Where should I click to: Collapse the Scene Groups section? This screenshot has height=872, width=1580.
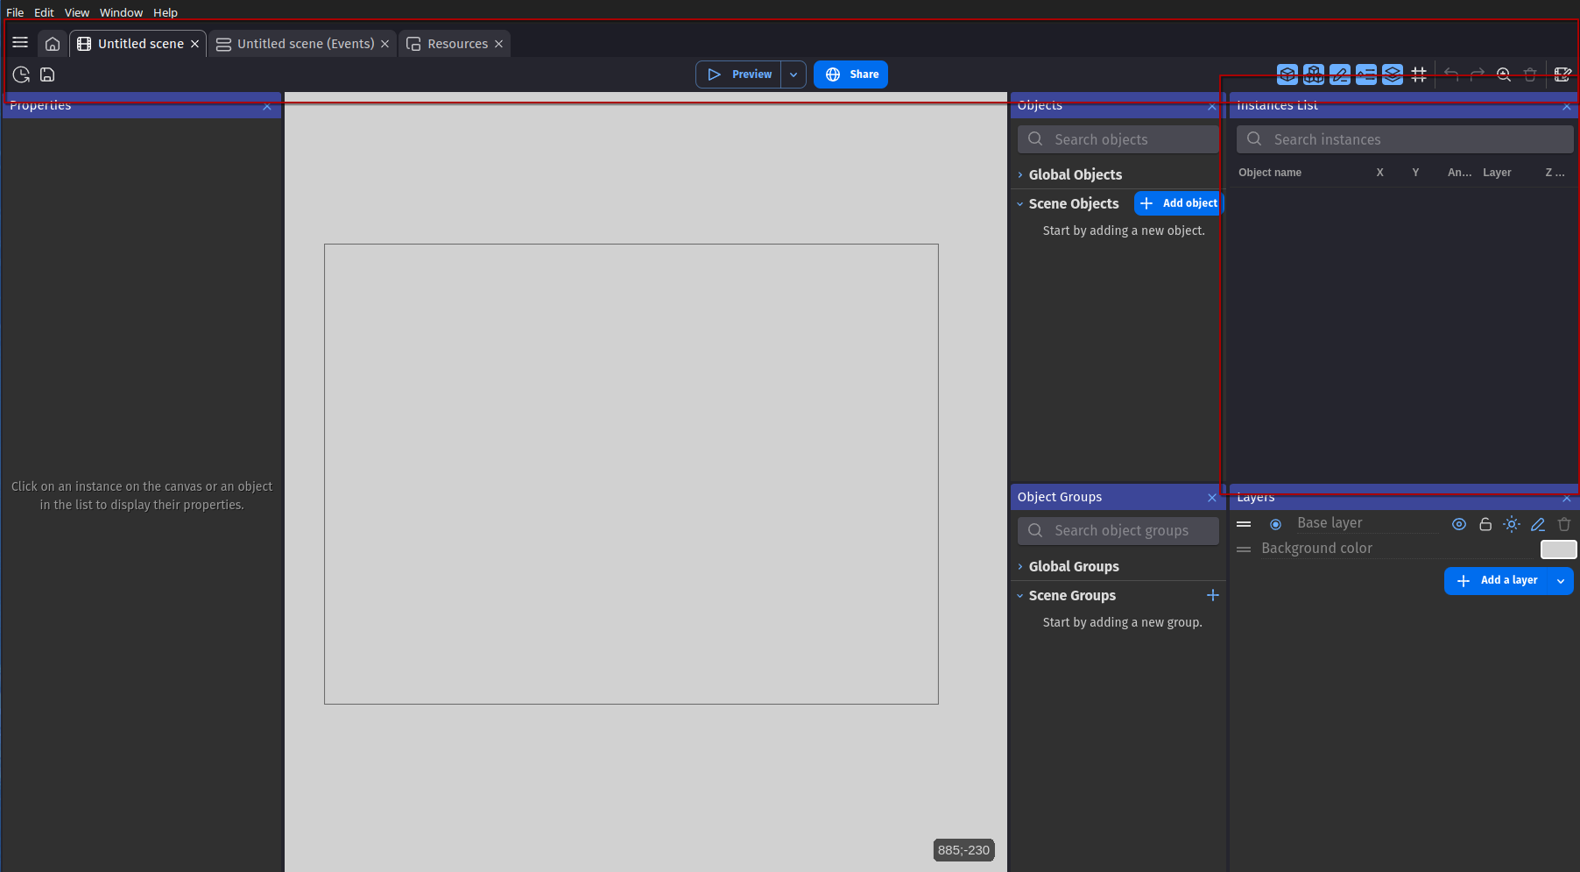click(1020, 596)
